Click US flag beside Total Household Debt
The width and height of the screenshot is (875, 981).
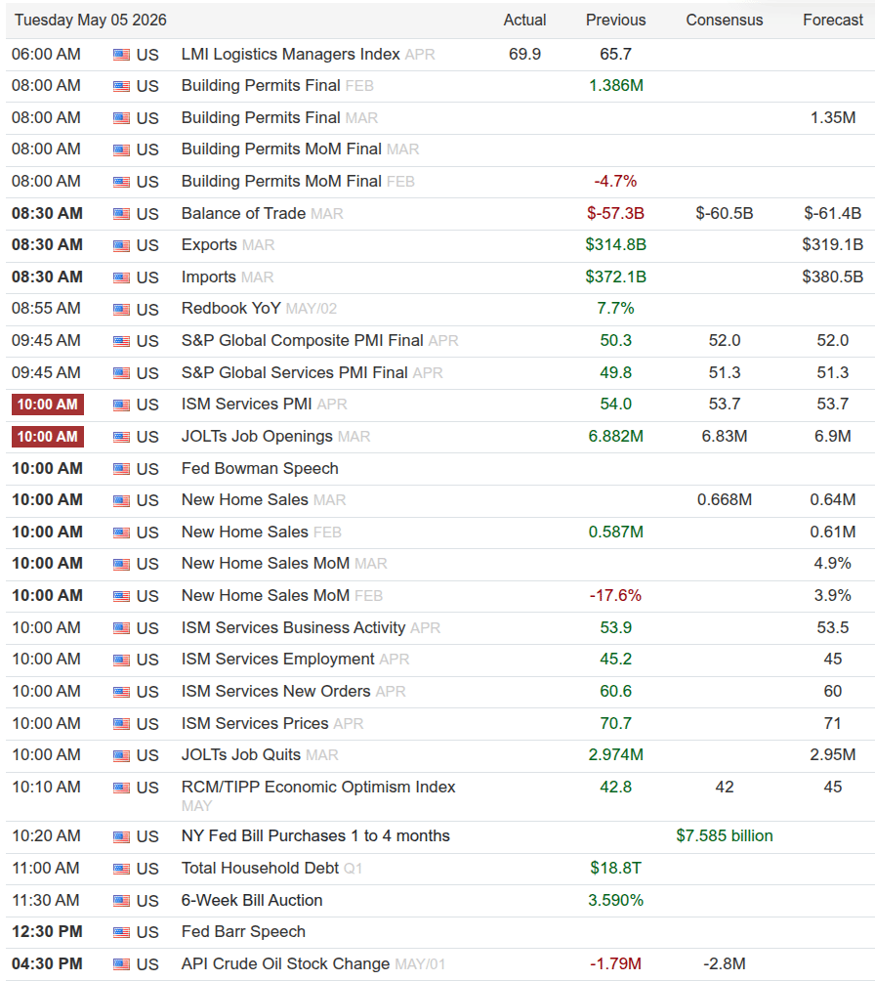coord(121,869)
